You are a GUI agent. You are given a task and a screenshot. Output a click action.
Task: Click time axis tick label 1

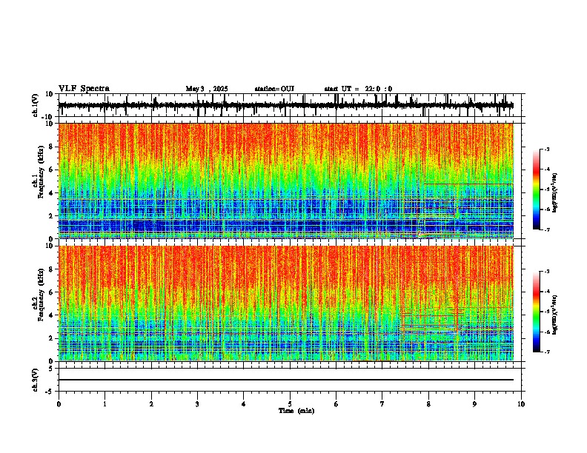(x=105, y=404)
